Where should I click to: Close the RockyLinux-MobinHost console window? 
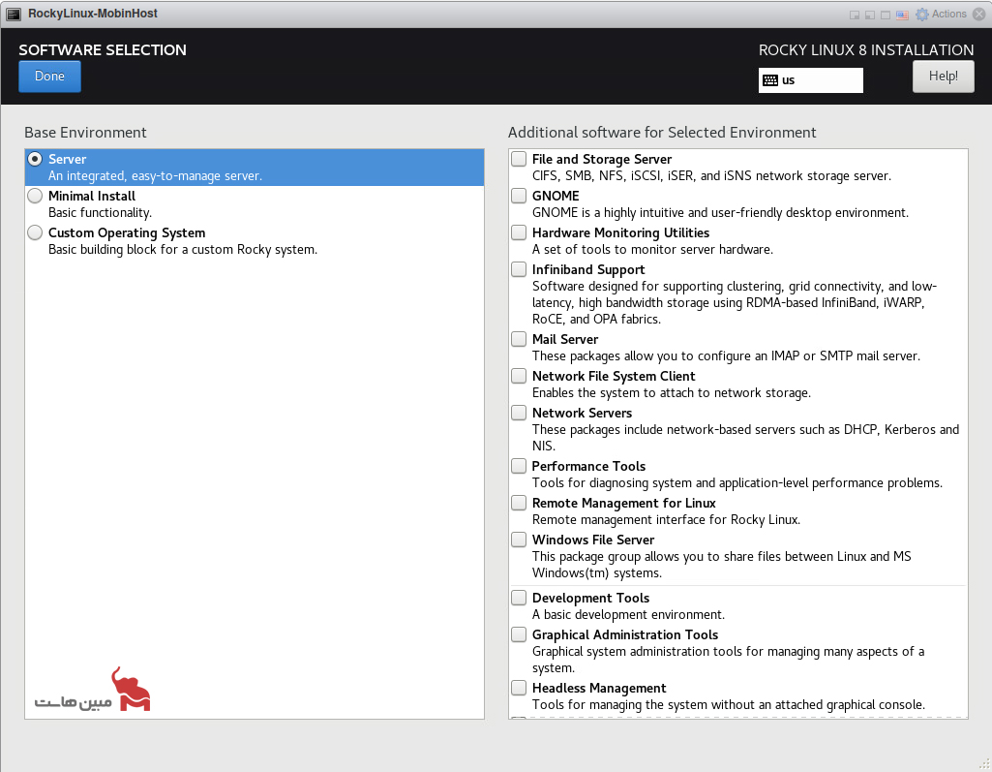point(978,14)
